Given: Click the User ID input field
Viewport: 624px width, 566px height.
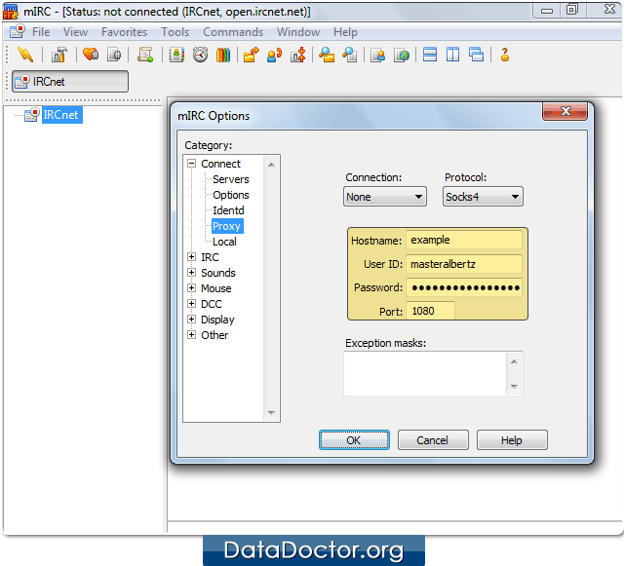Looking at the screenshot, I should [464, 264].
